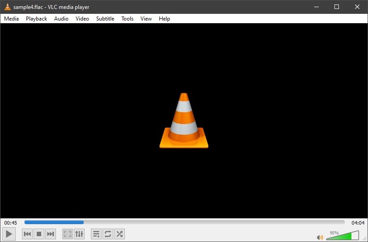Show extended settings and effects
The image size is (368, 242).
[79, 234]
